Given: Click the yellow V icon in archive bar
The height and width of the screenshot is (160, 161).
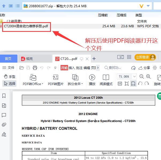Looking at the screenshot, I should [x=141, y=6].
